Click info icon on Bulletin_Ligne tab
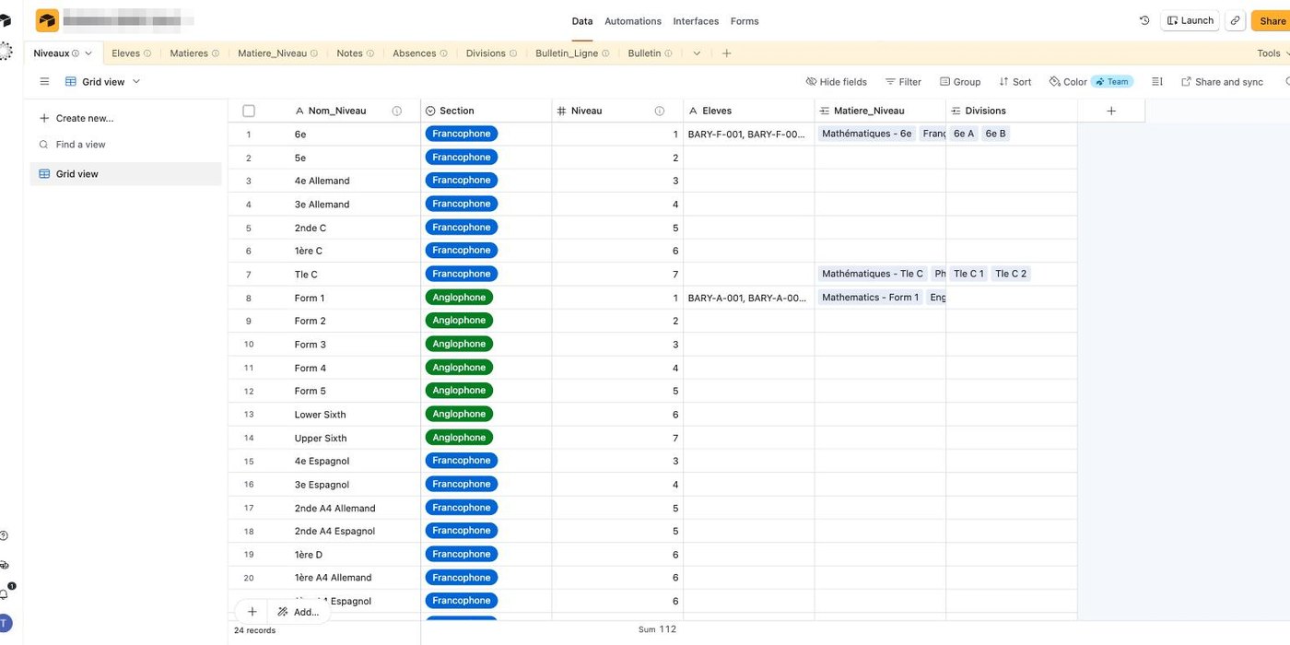Screen dimensions: 1290x645 (605, 53)
